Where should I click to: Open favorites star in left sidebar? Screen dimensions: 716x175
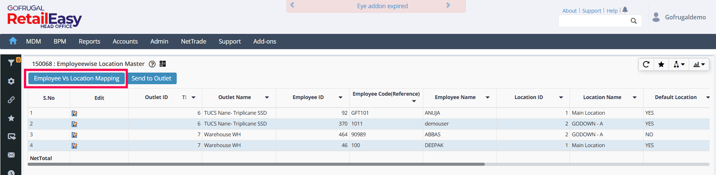tap(11, 118)
